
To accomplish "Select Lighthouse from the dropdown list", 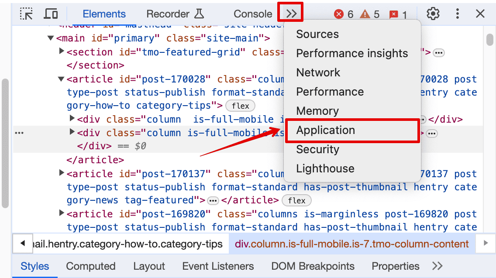I will click(325, 168).
